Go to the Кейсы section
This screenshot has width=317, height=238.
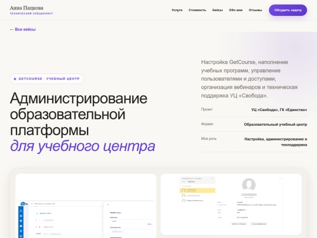point(217,10)
